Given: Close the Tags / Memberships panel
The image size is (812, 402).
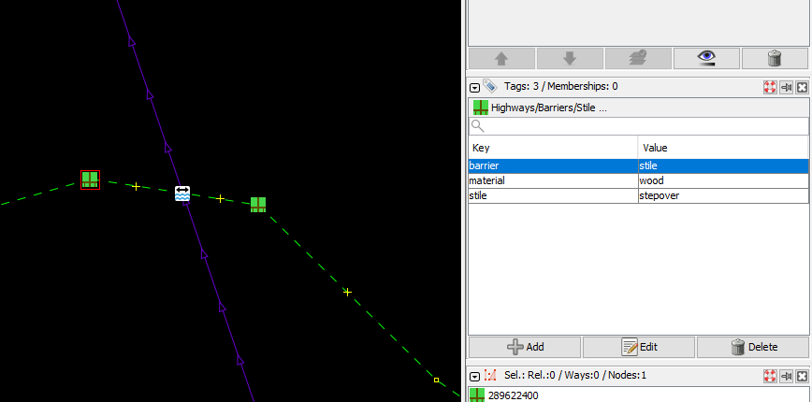Looking at the screenshot, I should [x=802, y=87].
